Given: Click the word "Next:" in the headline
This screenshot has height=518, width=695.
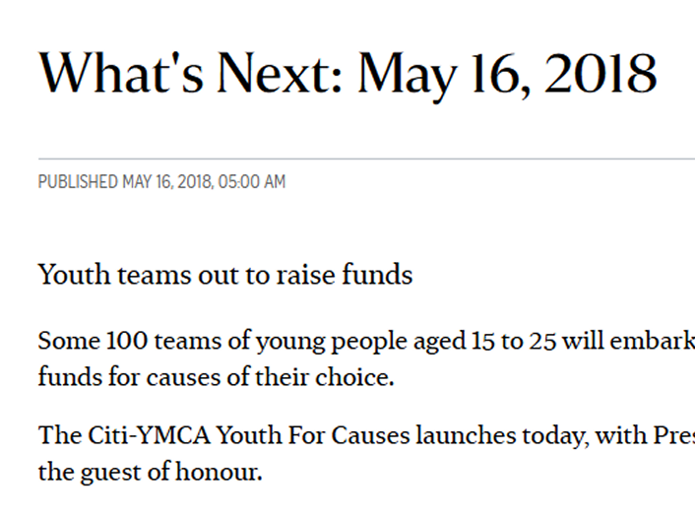Looking at the screenshot, I should pos(281,74).
